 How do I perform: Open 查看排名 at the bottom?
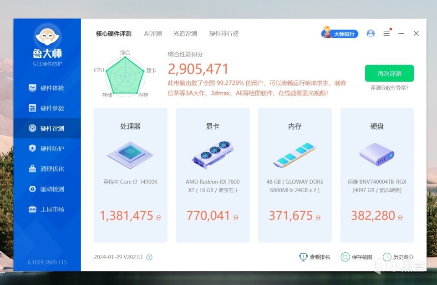tap(315, 257)
